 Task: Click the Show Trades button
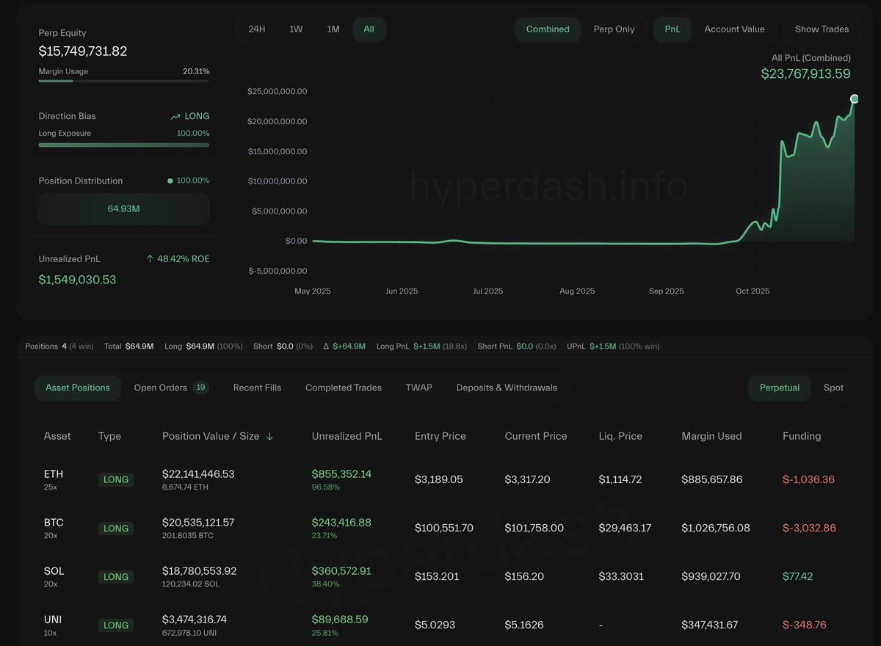pyautogui.click(x=822, y=29)
